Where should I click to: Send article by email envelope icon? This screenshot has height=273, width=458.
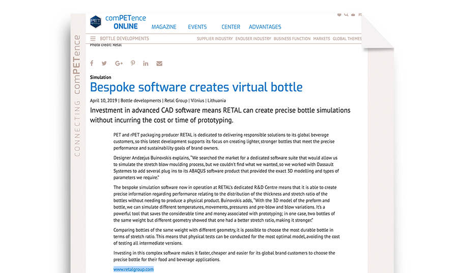(159, 64)
